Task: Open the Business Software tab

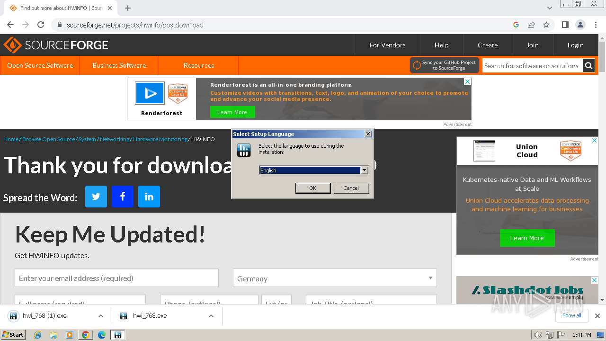Action: point(119,65)
